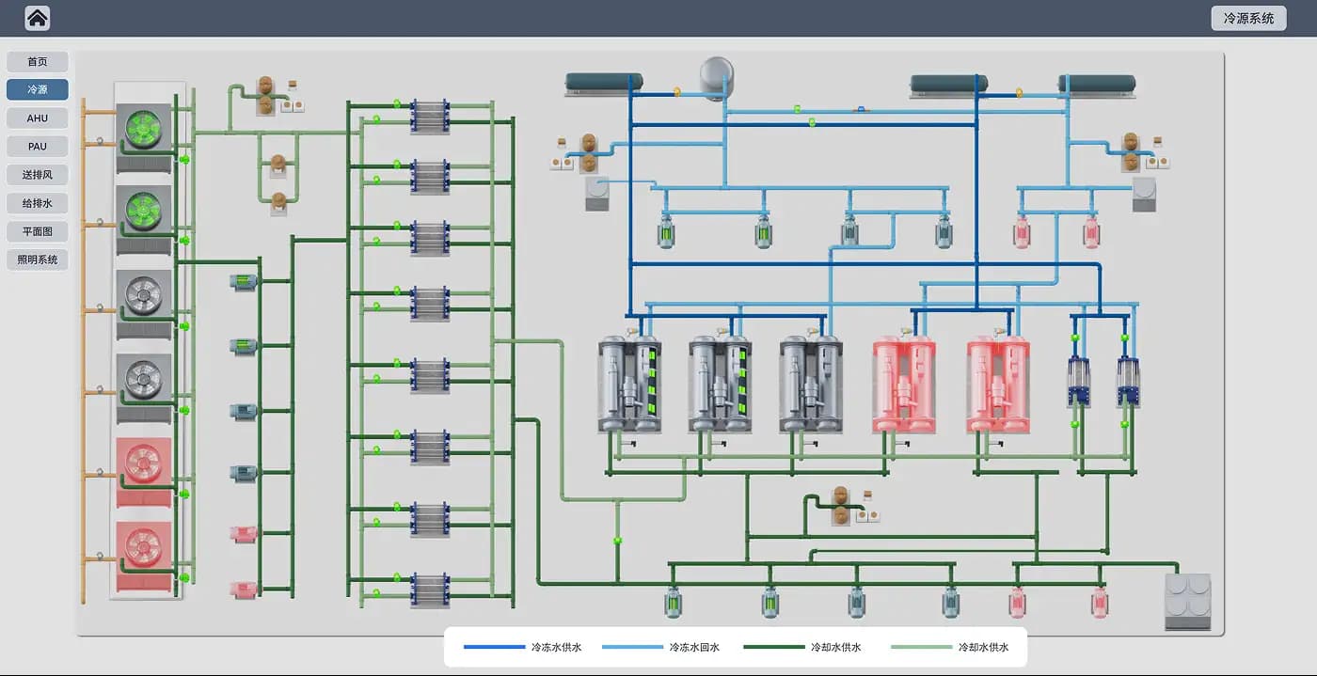1317x676 pixels.
Task: Open the AHU sidebar page
Action: pos(38,118)
